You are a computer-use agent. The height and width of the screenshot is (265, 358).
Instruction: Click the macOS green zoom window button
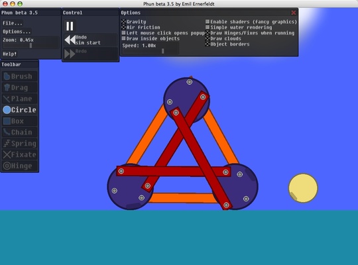pyautogui.click(x=20, y=4)
